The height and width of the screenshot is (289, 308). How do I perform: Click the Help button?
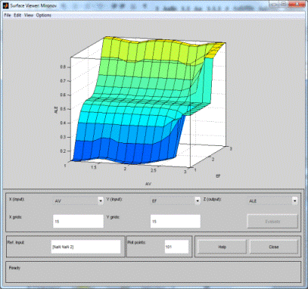[222, 247]
